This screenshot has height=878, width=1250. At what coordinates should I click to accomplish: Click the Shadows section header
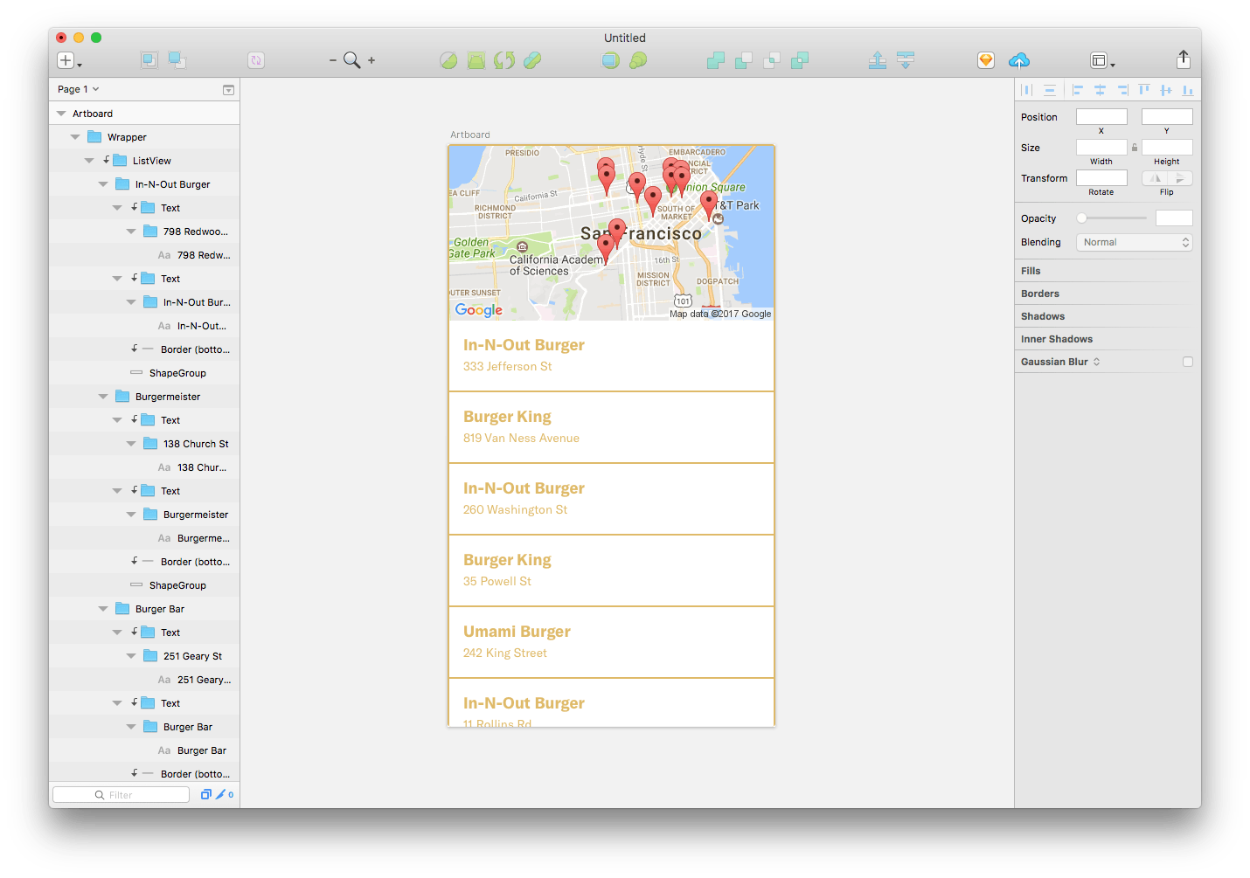1043,316
